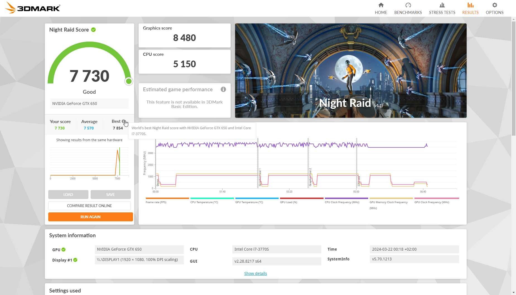
Task: Click the Settings used heading
Action: (x=65, y=291)
